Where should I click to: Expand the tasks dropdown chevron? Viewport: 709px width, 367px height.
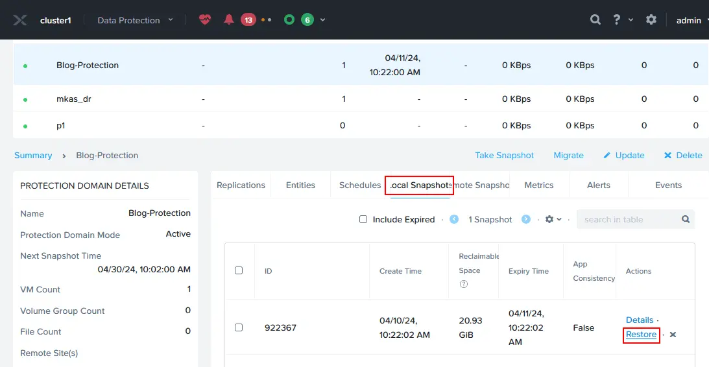click(x=322, y=20)
